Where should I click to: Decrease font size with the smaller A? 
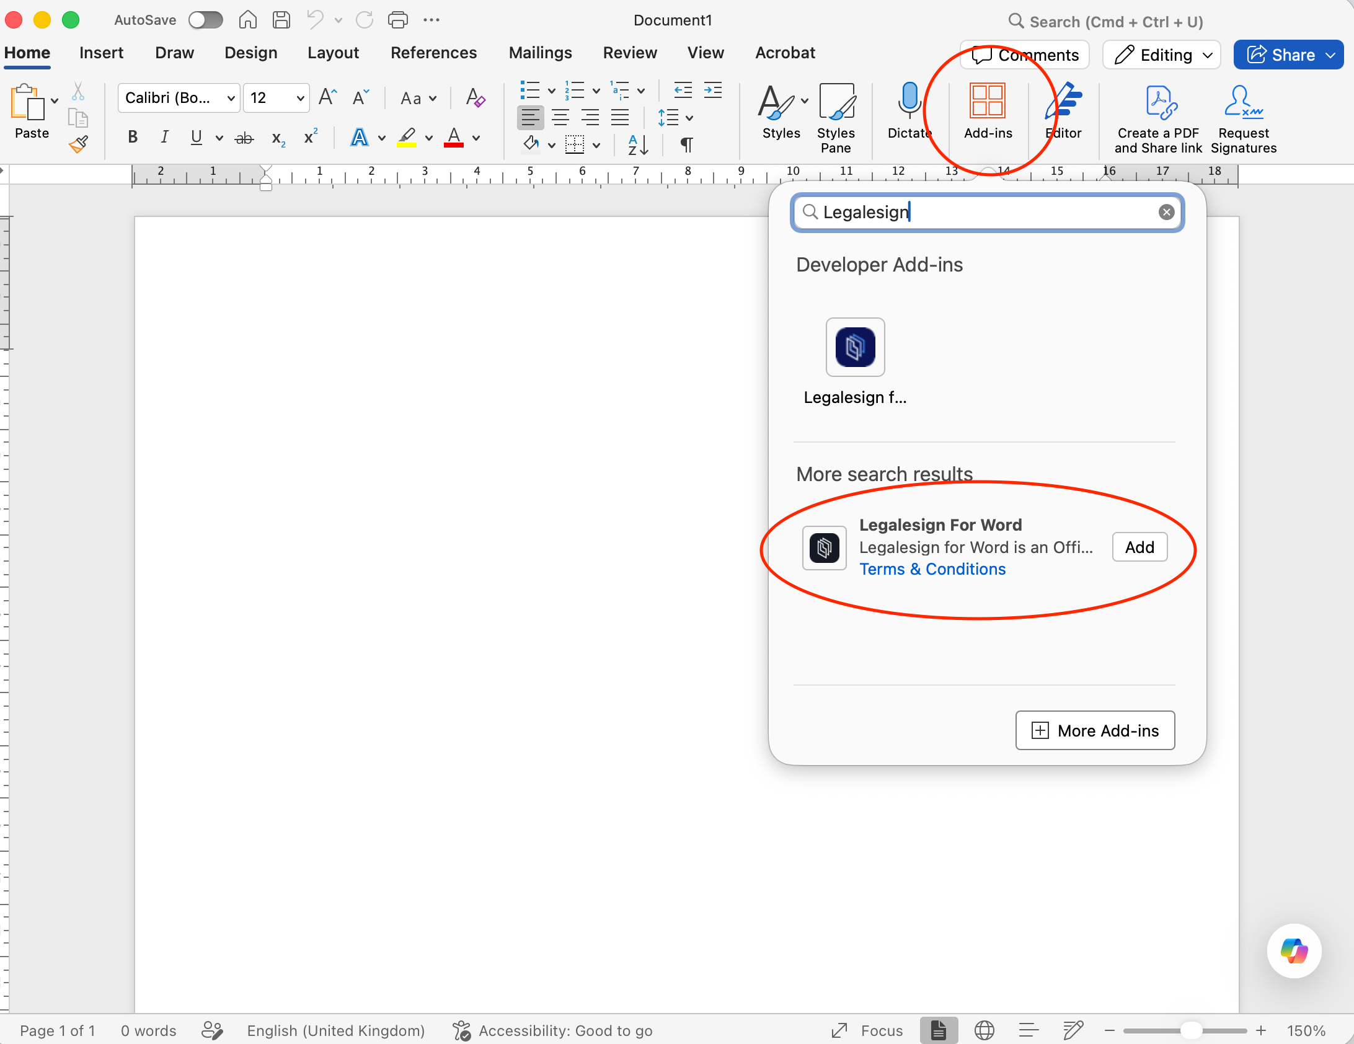tap(360, 97)
